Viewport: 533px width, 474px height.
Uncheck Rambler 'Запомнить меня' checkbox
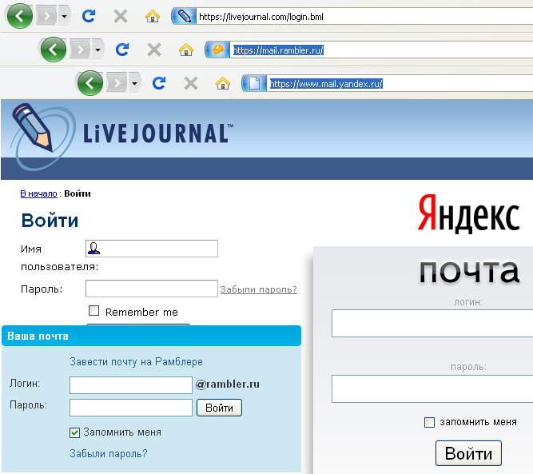pos(74,432)
